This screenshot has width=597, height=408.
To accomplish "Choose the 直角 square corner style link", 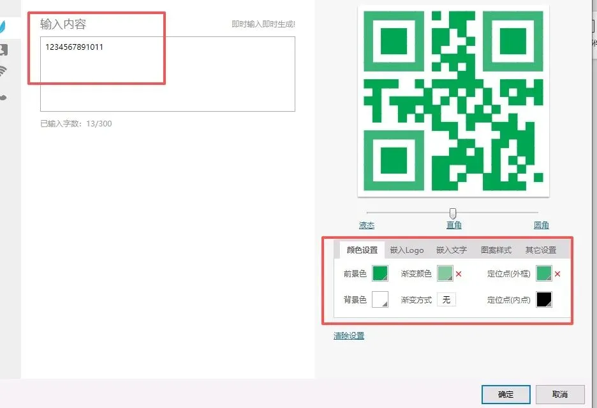I will 454,225.
